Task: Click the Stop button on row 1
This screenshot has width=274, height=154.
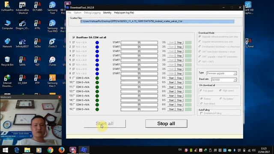Action: click(x=179, y=42)
